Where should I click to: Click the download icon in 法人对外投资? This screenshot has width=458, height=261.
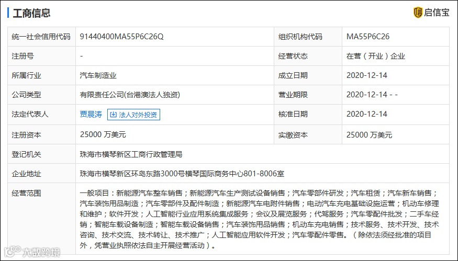click(114, 115)
